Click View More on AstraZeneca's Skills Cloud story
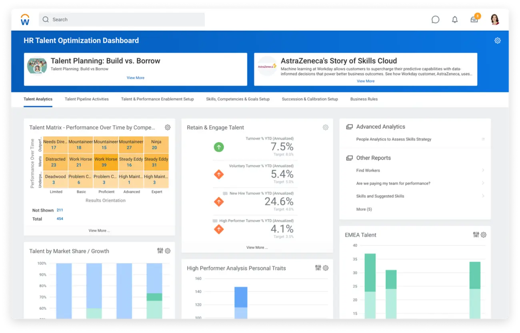Viewport: 520px width, 333px height. (365, 81)
